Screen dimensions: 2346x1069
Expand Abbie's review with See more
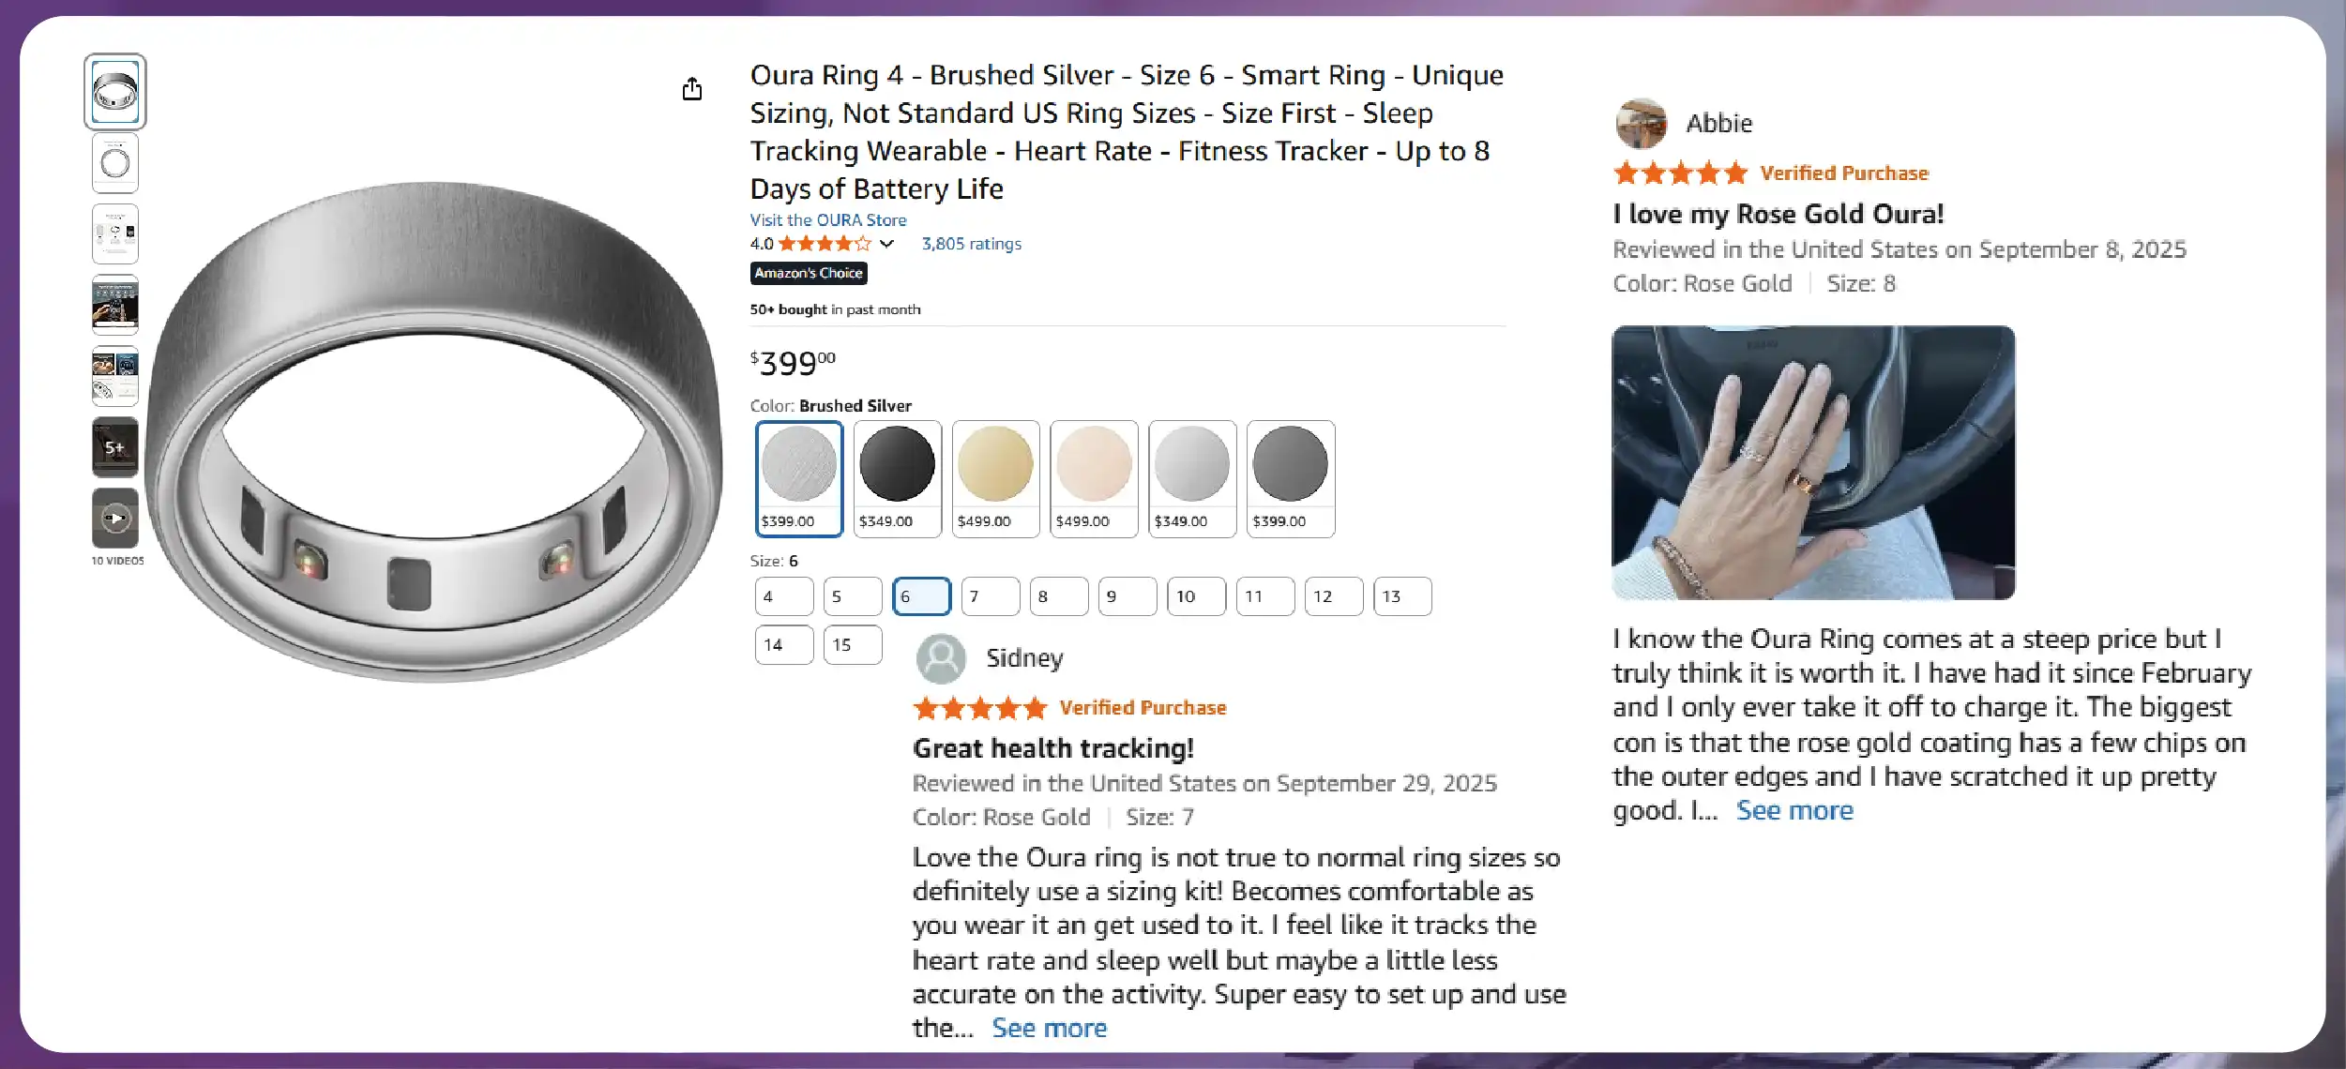click(x=1794, y=810)
